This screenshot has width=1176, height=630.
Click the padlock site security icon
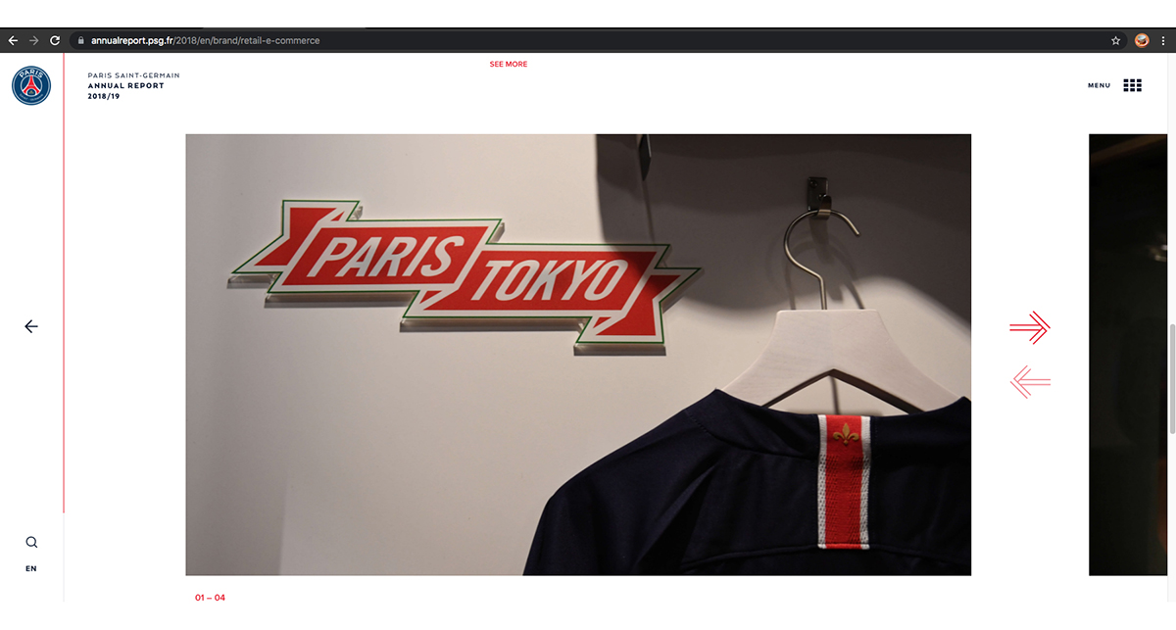click(80, 40)
